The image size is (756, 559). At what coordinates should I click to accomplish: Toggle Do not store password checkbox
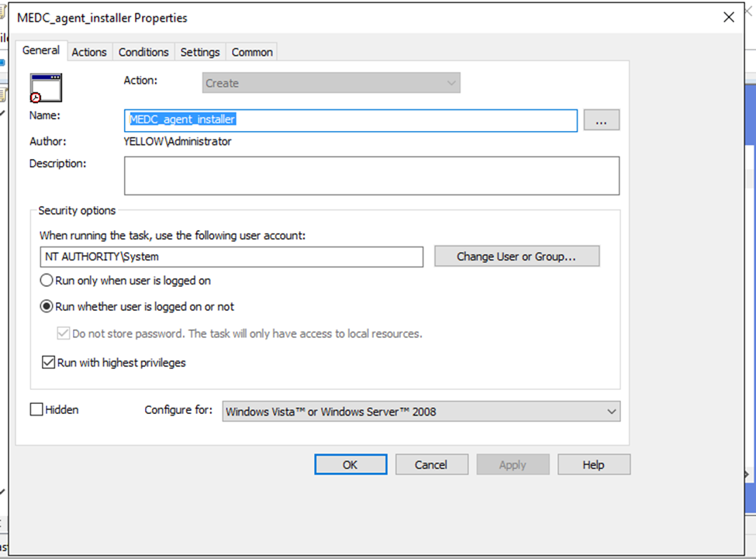coord(63,333)
